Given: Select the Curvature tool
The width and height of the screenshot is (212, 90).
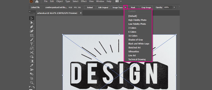Looking at the screenshot, I should pos(32,31).
